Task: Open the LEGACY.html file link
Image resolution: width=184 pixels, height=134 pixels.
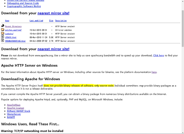Action: point(11,38)
